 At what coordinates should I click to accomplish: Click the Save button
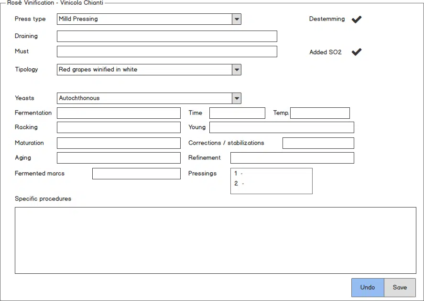[x=400, y=288]
